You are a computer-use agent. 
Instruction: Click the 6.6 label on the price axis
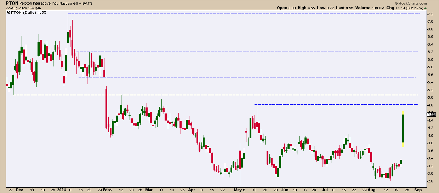tap(430, 37)
